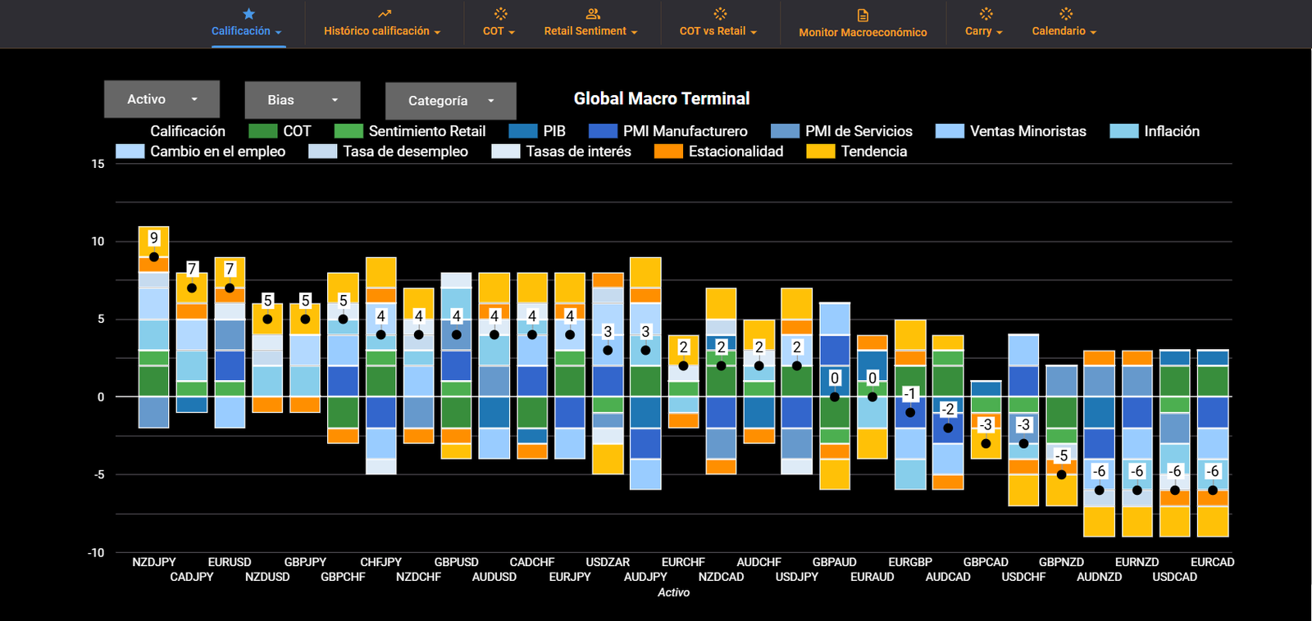Image resolution: width=1312 pixels, height=621 pixels.
Task: Click the people icon above Retail Sentiment
Action: 593,14
